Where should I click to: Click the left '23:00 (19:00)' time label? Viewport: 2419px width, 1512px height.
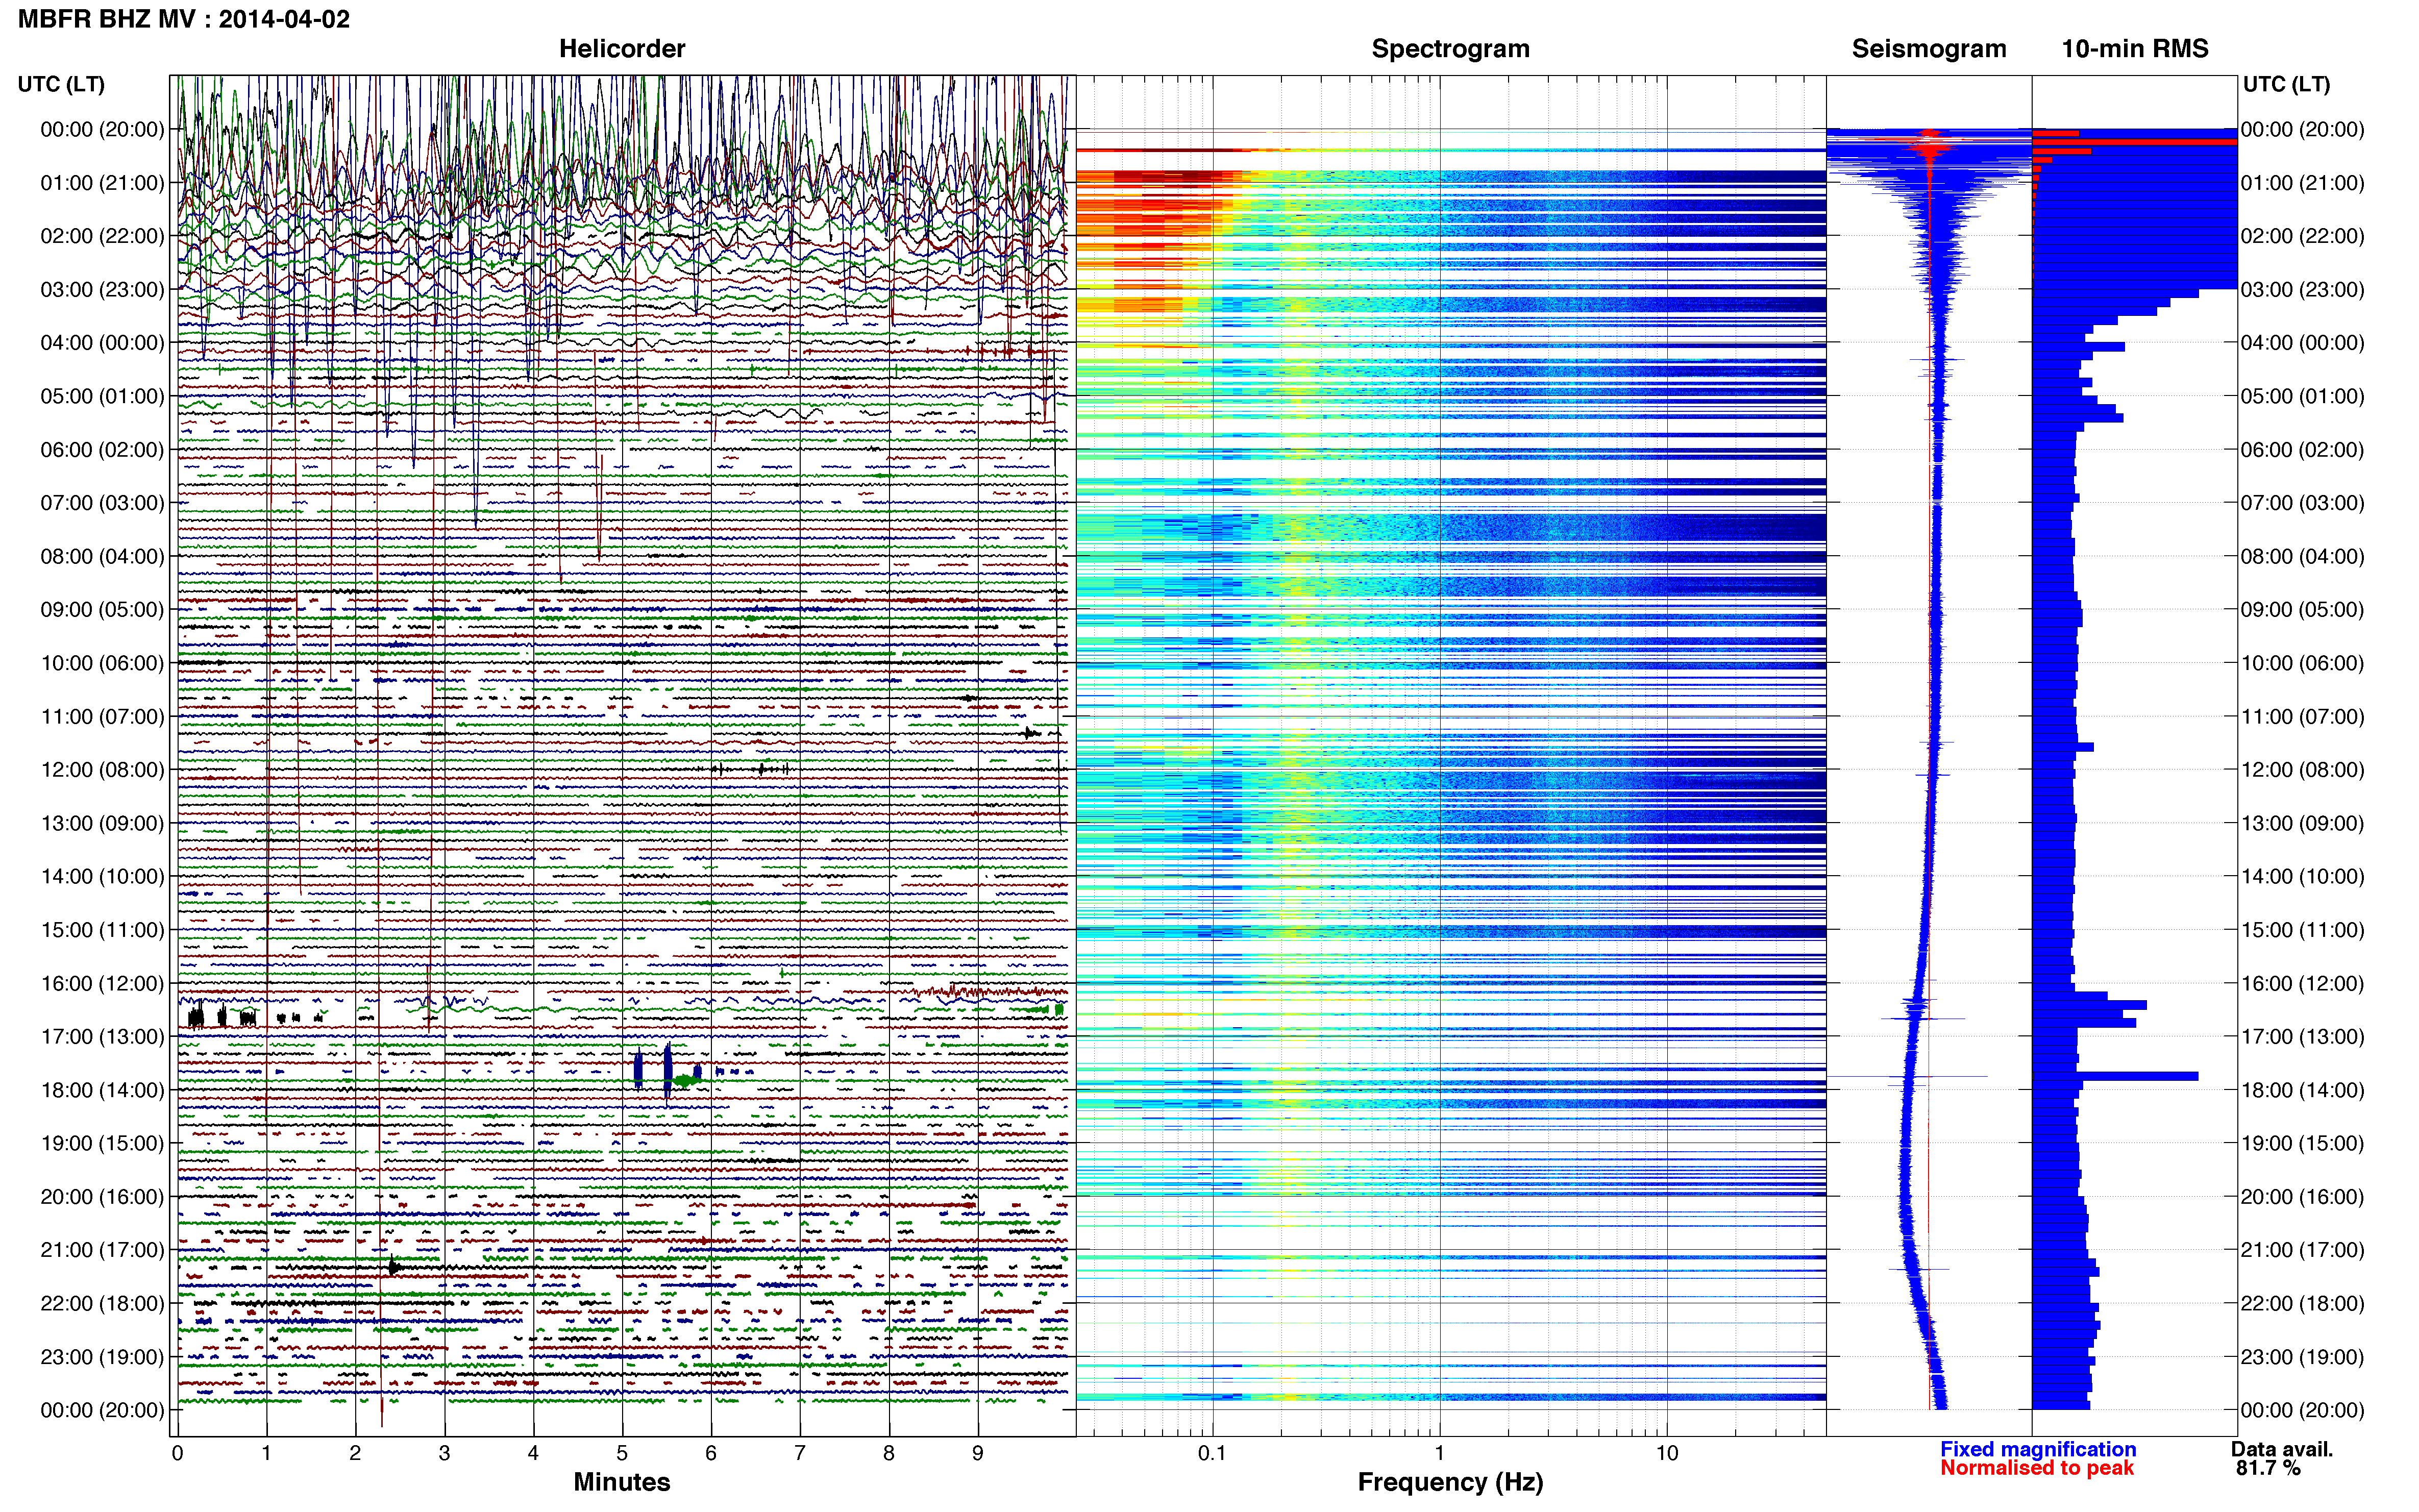[102, 1357]
